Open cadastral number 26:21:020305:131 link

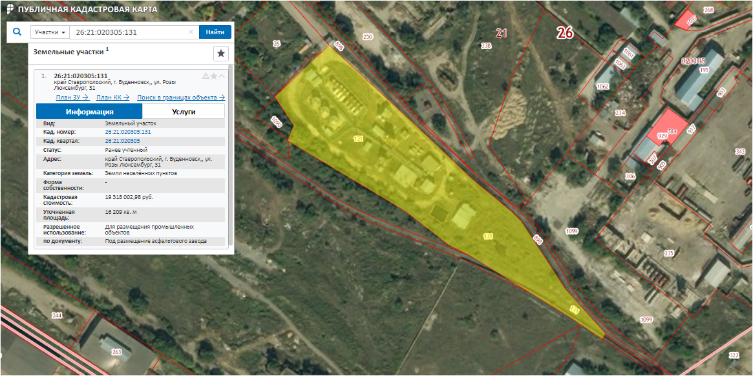coord(127,132)
